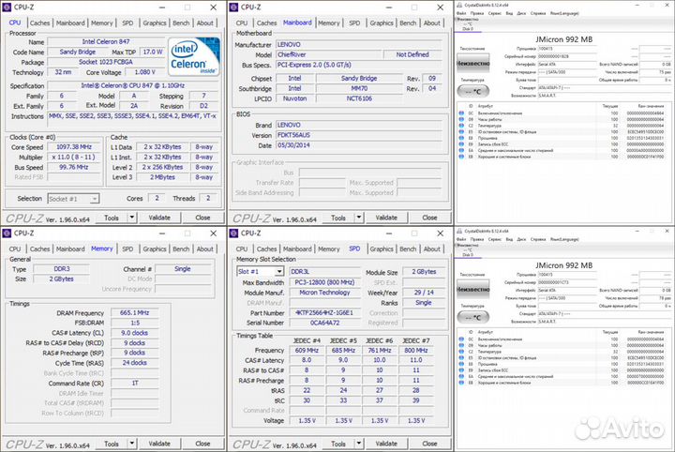Open the Socket #1 selection dropdown

[95, 199]
